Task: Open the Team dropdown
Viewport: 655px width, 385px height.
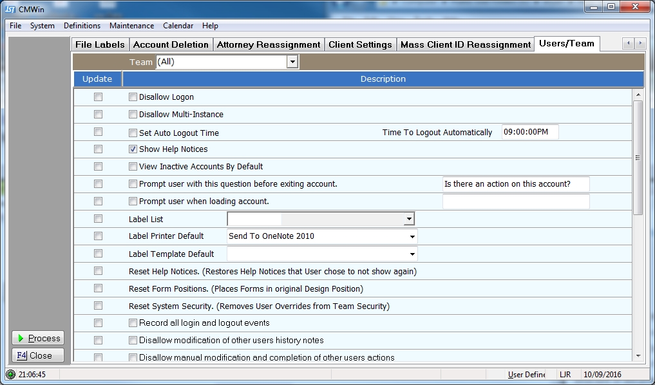Action: pos(292,62)
